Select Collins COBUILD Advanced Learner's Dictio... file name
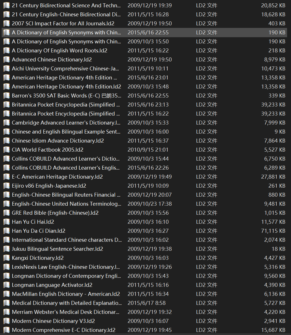291x335 pixels. (x=66, y=159)
